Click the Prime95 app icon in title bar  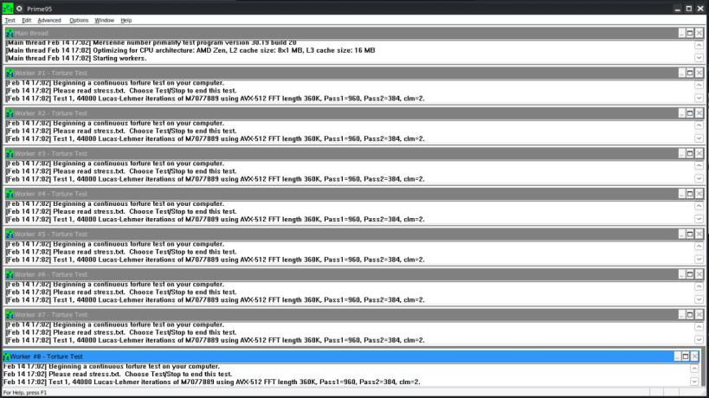[x=8, y=9]
